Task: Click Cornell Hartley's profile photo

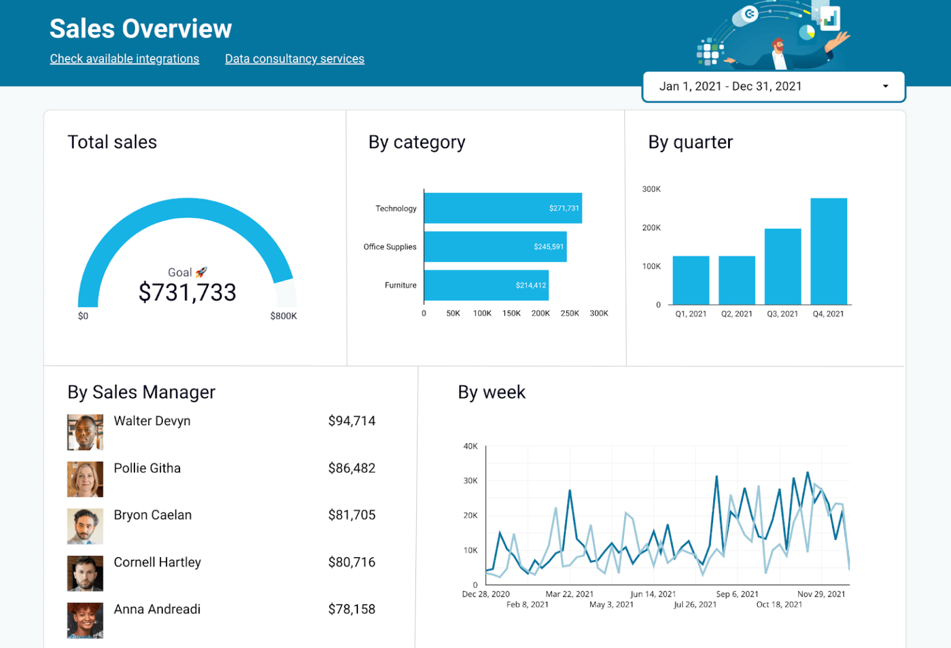Action: point(85,573)
